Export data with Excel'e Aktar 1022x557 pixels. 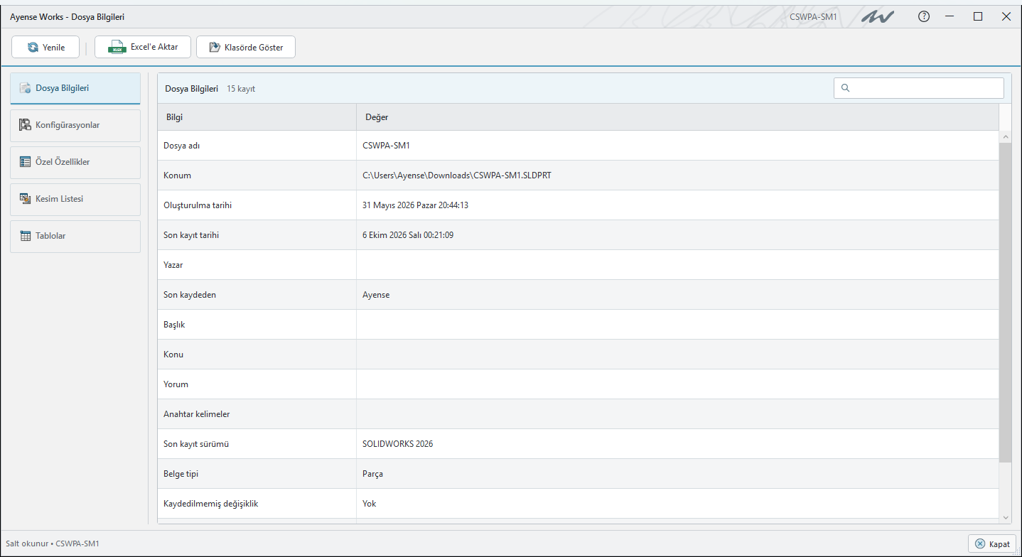[142, 48]
